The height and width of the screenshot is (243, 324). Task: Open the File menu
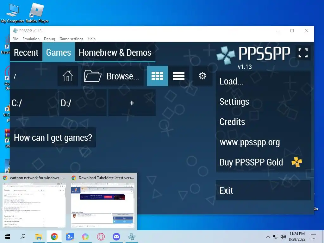(x=15, y=39)
